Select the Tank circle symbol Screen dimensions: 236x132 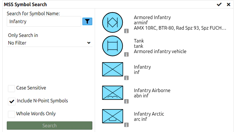[x=112, y=46]
